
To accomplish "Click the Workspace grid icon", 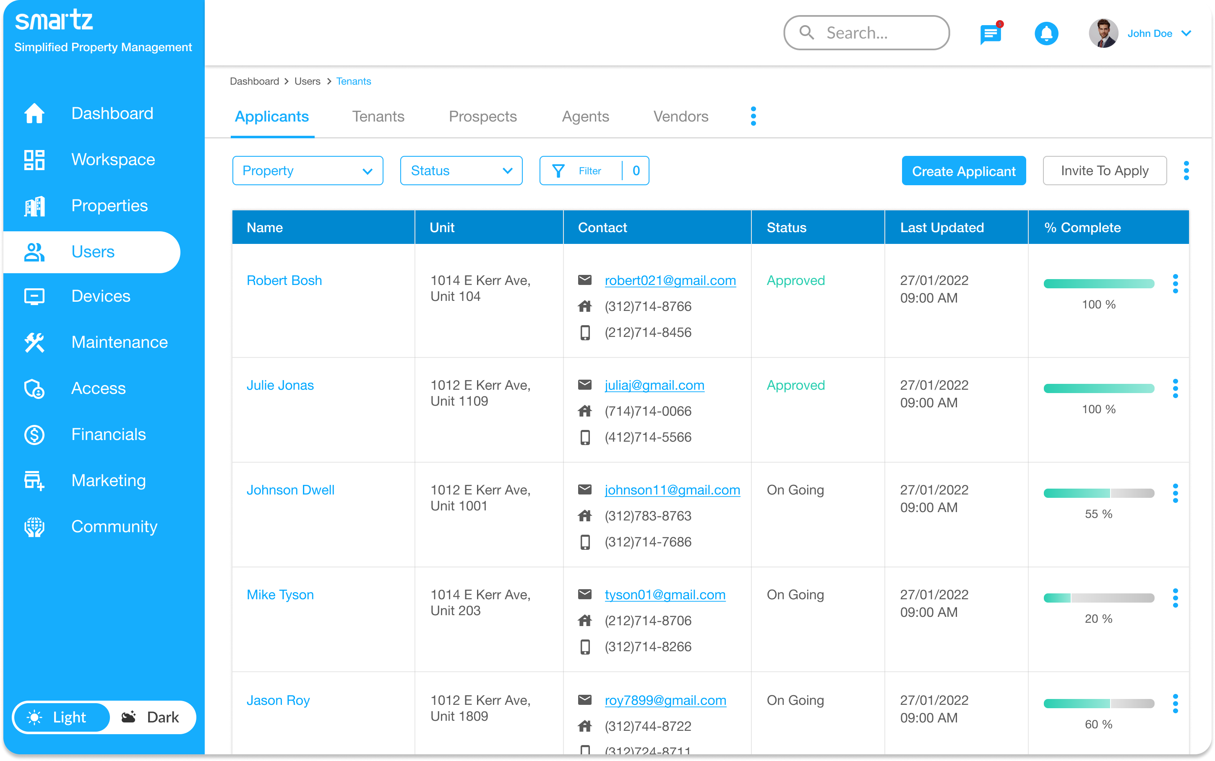I will coord(34,160).
